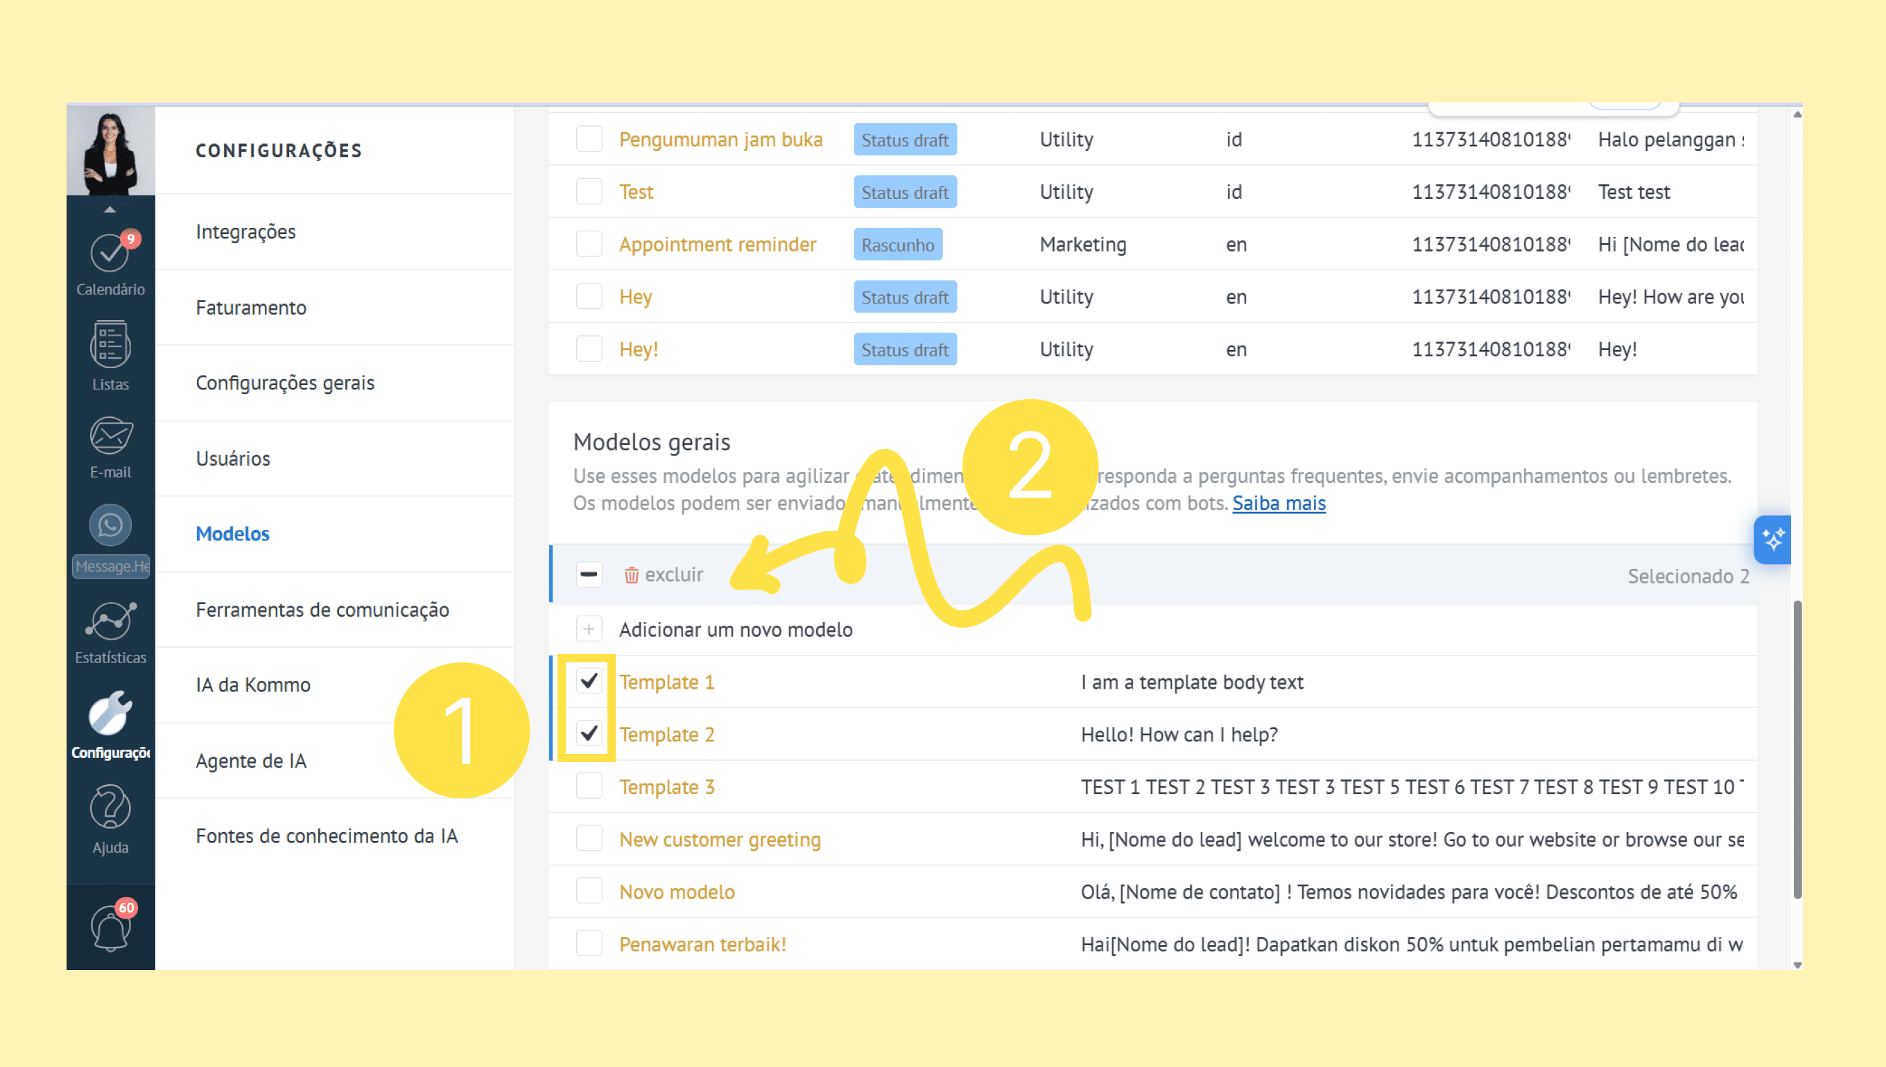The image size is (1886, 1067).
Task: Uncheck the Template 1 checkbox
Action: (589, 682)
